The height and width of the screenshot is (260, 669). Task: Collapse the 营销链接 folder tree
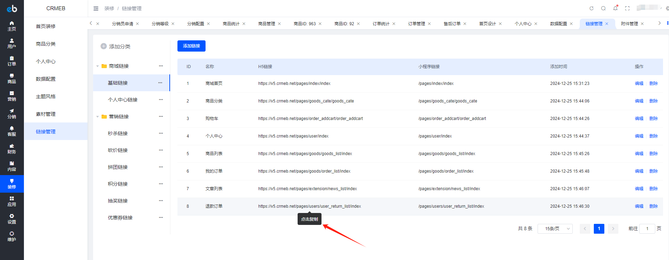click(98, 116)
